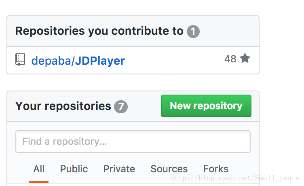The image size is (304, 186).
Task: Open the depaba/JDPlayer repository link
Action: click(78, 61)
